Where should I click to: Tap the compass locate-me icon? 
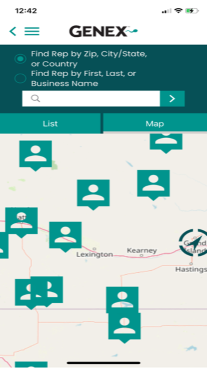(x=193, y=242)
